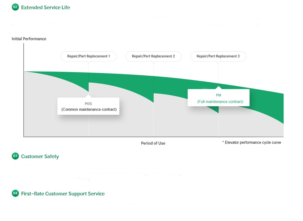Click the green 03 number badge
This screenshot has width=303, height=221.
click(15, 156)
